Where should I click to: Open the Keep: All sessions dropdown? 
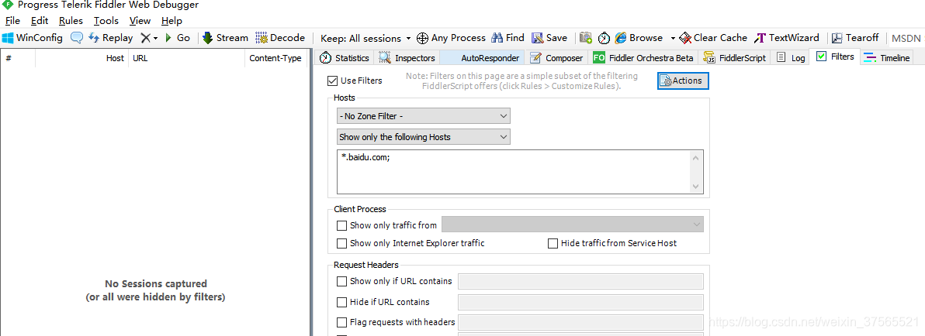coord(365,38)
